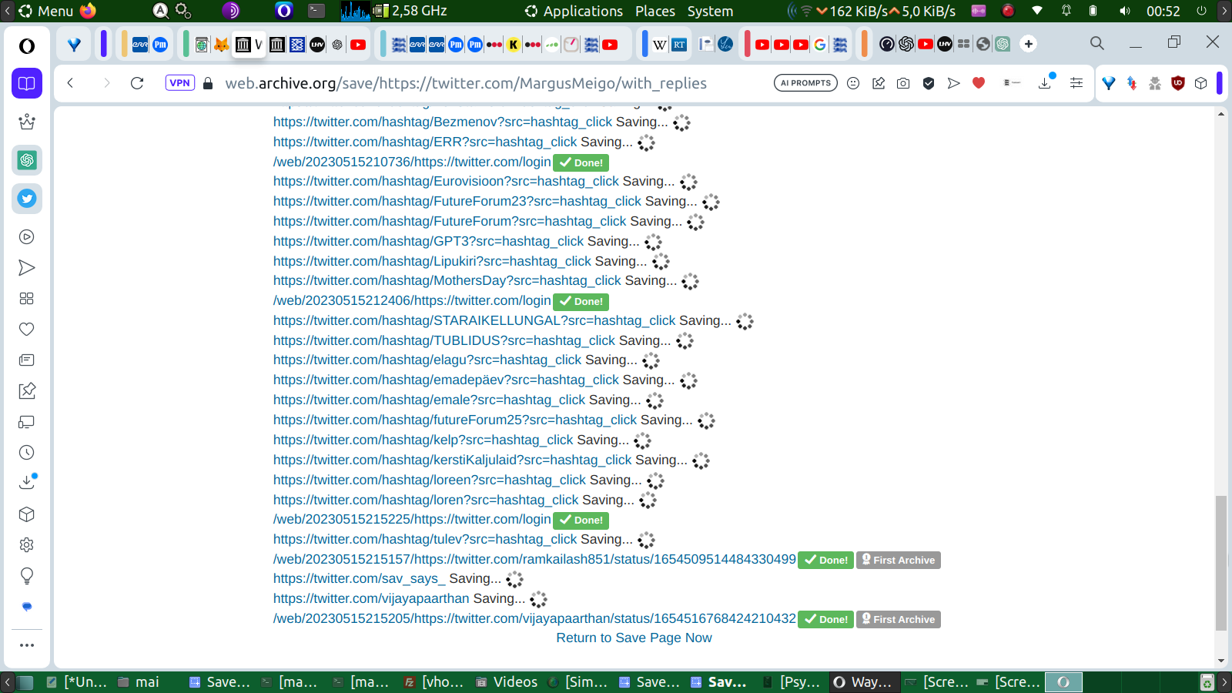Click the padlock site security icon
This screenshot has width=1232, height=693.
[208, 83]
